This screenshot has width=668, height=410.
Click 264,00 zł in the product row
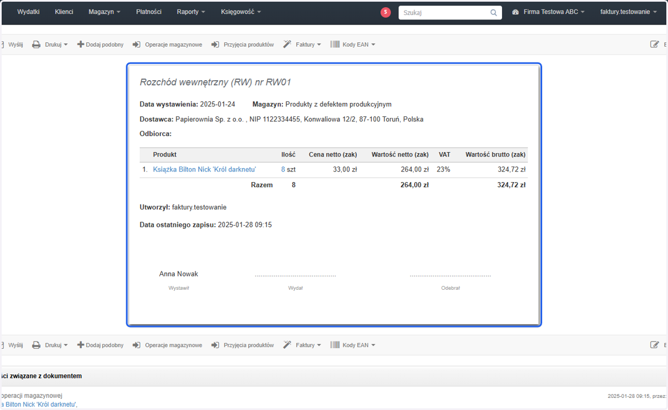point(415,169)
